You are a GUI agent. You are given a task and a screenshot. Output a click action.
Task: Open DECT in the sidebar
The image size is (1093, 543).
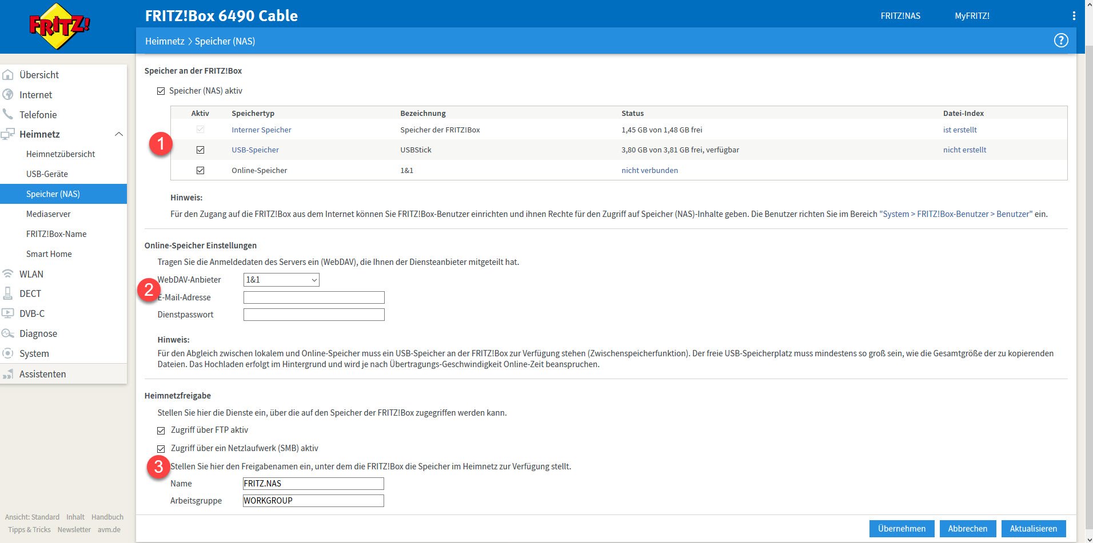click(30, 293)
